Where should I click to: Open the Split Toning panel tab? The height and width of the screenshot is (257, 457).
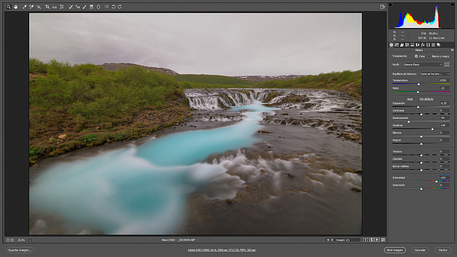coord(412,45)
